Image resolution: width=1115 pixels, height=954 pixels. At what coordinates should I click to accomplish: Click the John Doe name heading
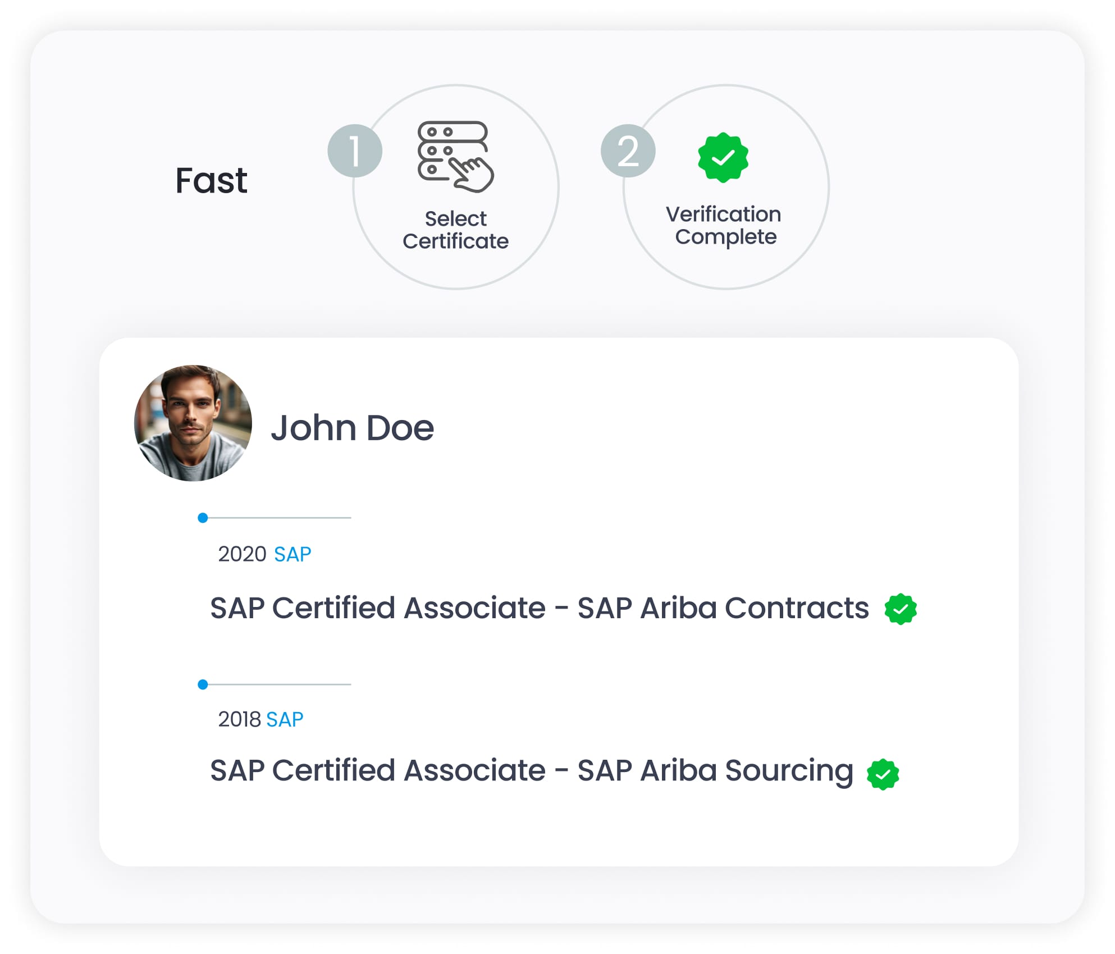[352, 428]
